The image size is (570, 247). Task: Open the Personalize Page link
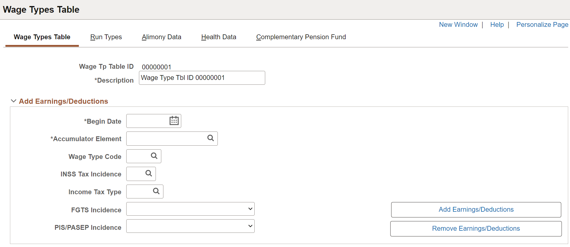tap(542, 25)
